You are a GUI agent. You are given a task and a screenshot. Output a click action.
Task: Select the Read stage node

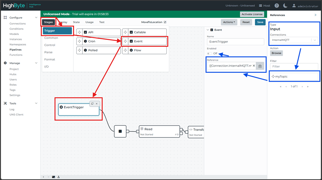pyautogui.click(x=160, y=132)
